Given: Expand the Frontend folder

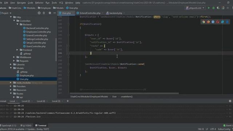Looking at the screenshot, I should 17,50.
